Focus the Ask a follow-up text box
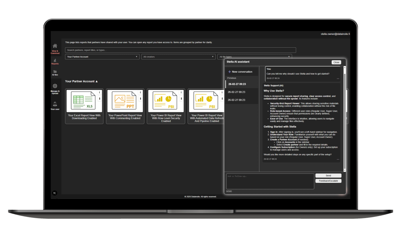The width and height of the screenshot is (401, 238). tap(270, 181)
